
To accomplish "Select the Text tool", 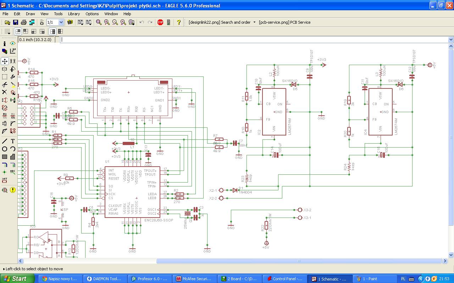I will coord(13,141).
